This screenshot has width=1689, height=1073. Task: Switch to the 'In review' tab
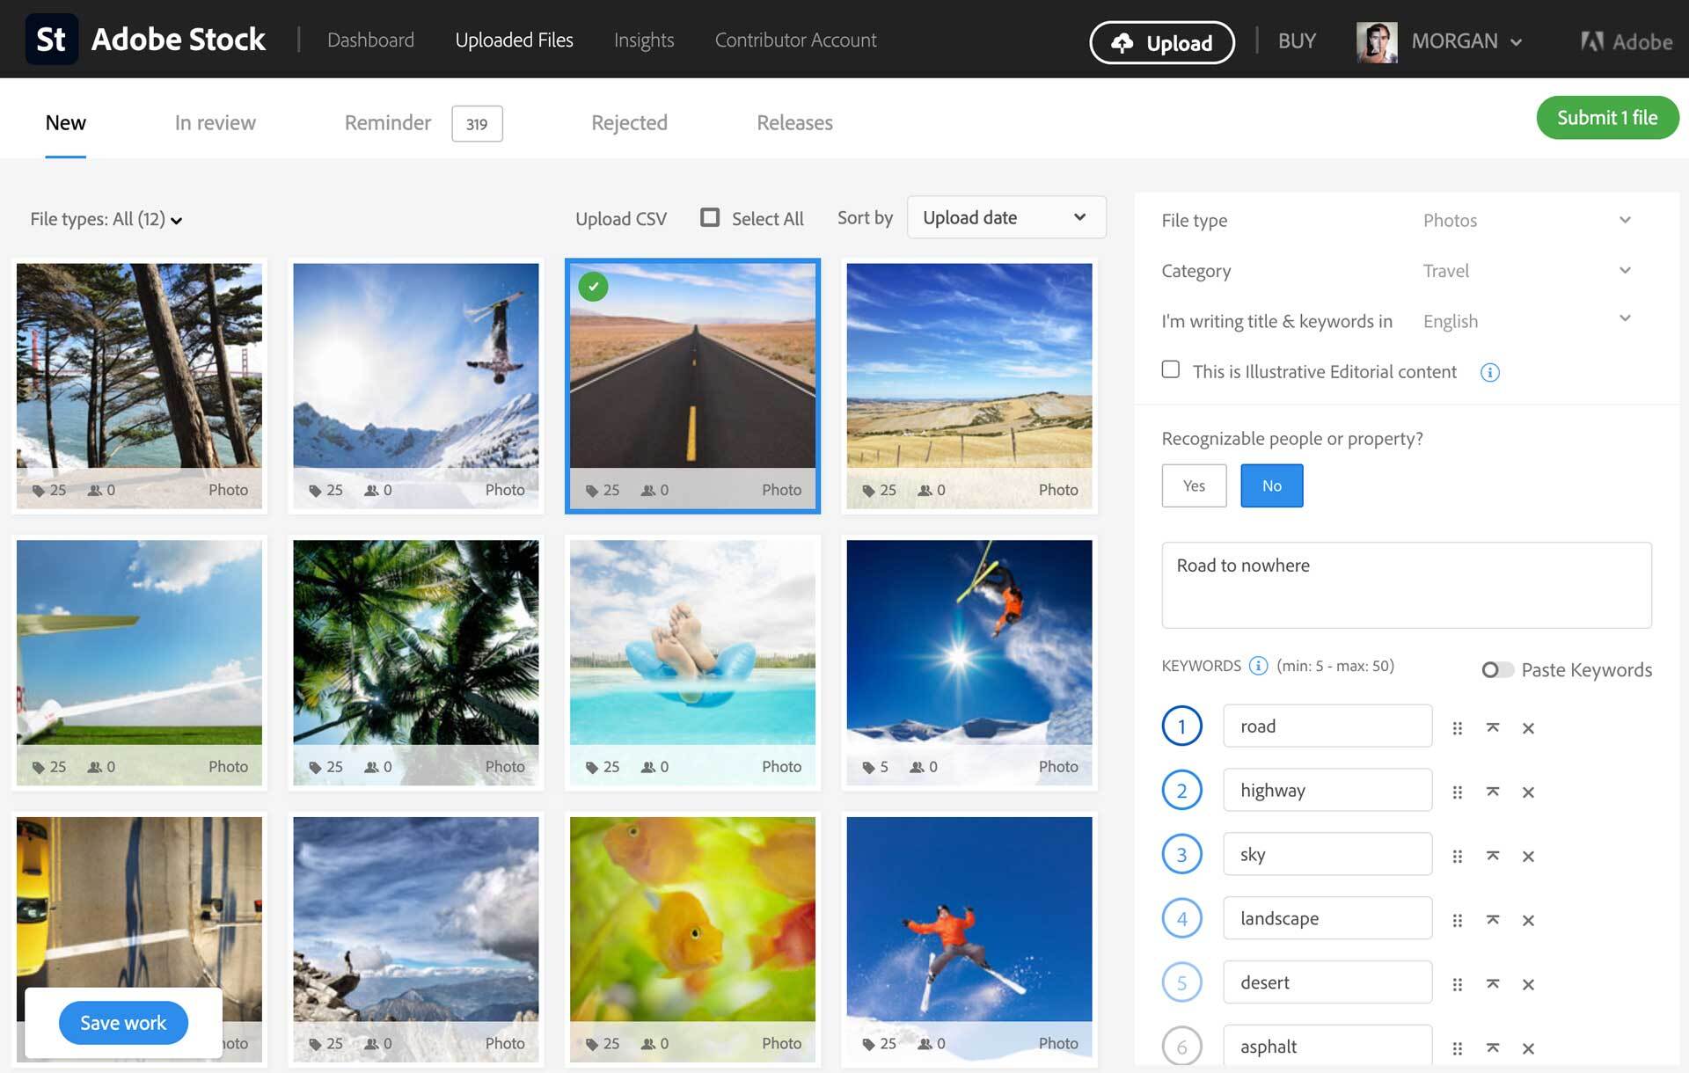[214, 120]
